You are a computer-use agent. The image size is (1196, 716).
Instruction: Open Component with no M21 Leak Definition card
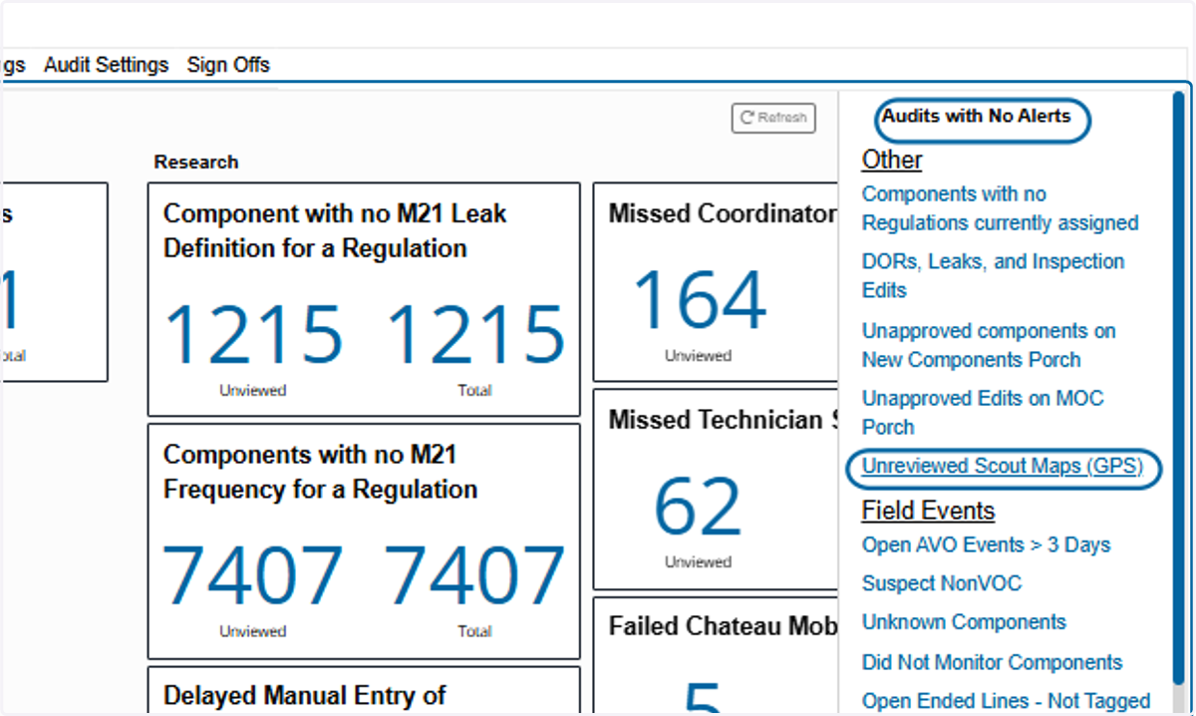364,299
